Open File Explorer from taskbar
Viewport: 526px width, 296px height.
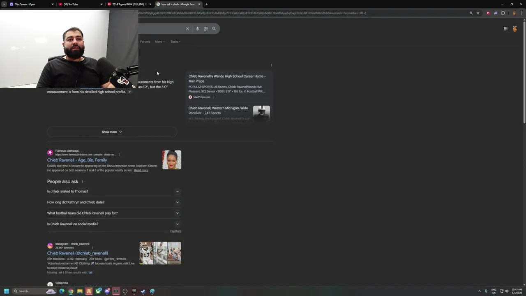[80, 291]
